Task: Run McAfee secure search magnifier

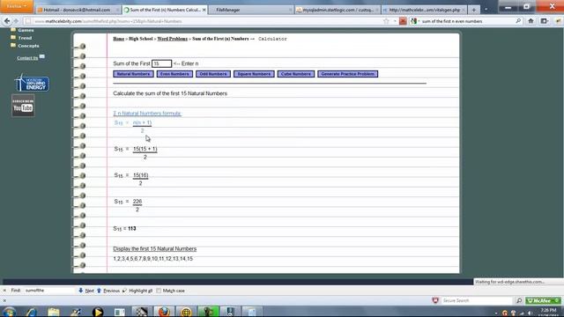Action: click(519, 300)
